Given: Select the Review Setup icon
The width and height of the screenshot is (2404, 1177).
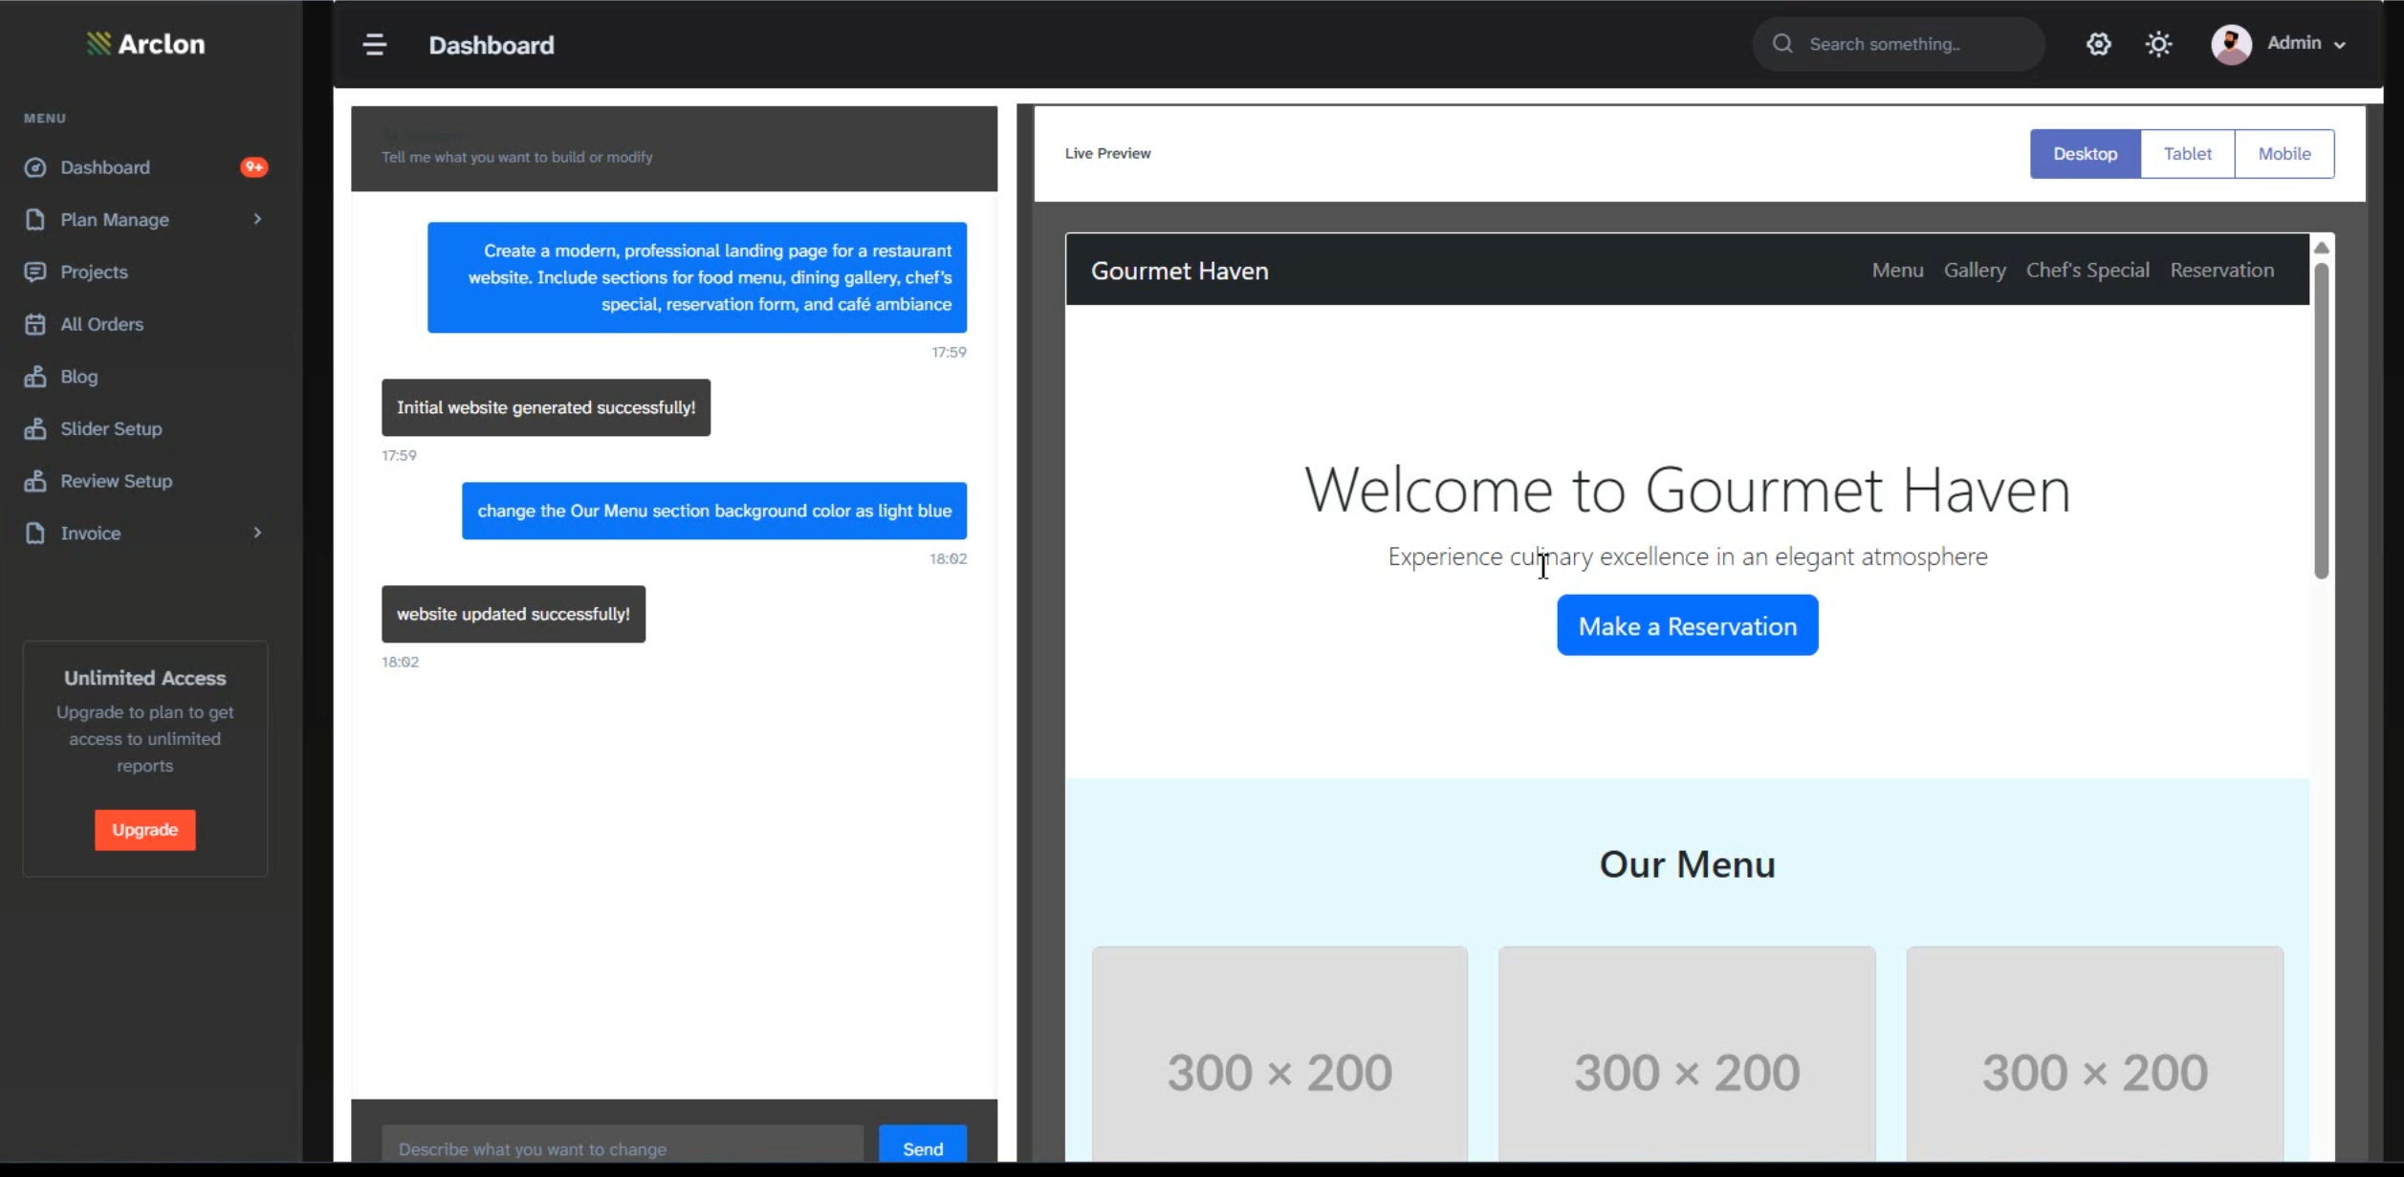Looking at the screenshot, I should tap(35, 481).
